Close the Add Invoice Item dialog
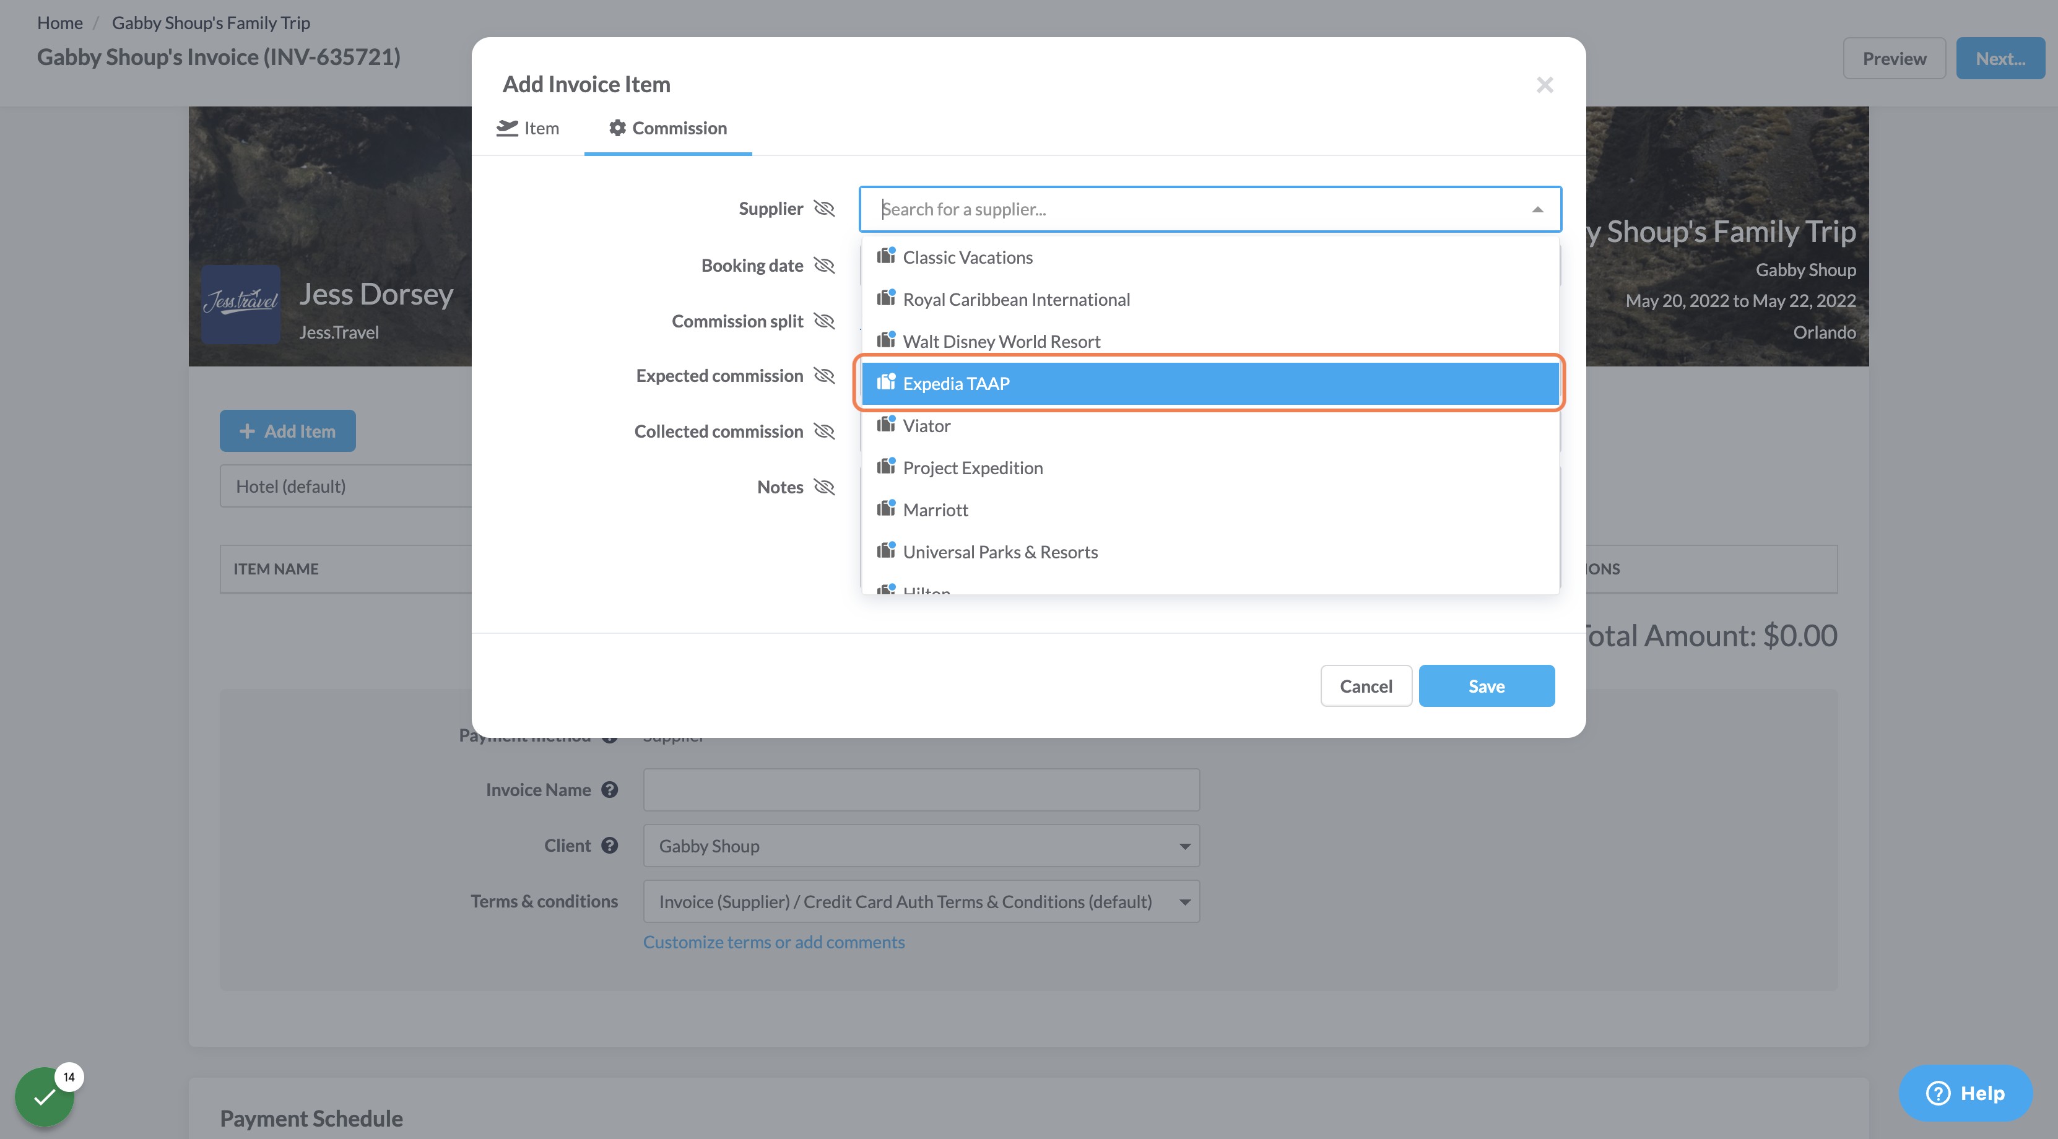2058x1139 pixels. coord(1544,85)
